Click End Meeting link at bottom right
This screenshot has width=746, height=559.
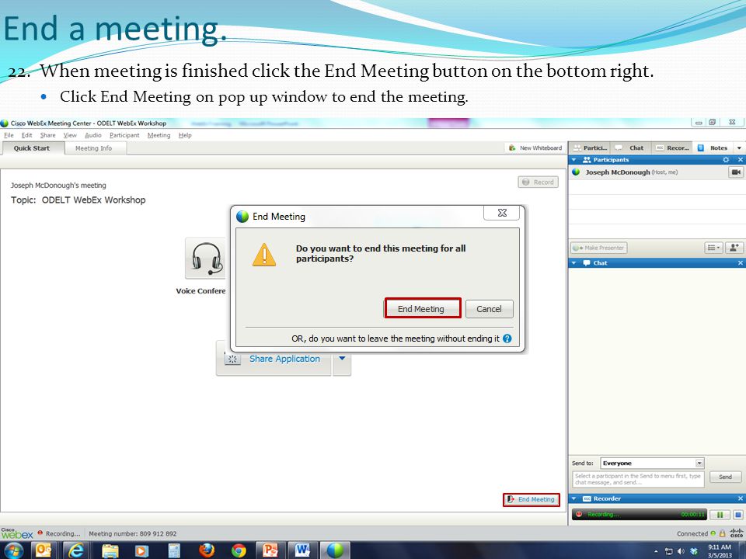click(x=532, y=499)
